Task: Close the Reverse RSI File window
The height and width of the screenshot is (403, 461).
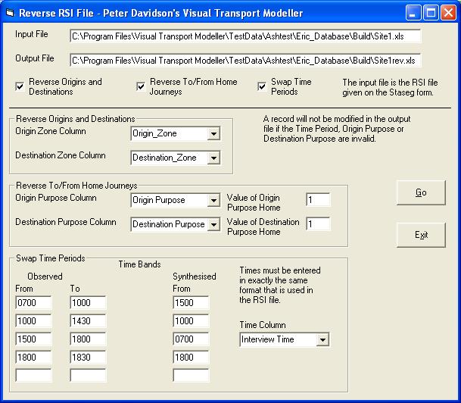Action: tap(448, 13)
